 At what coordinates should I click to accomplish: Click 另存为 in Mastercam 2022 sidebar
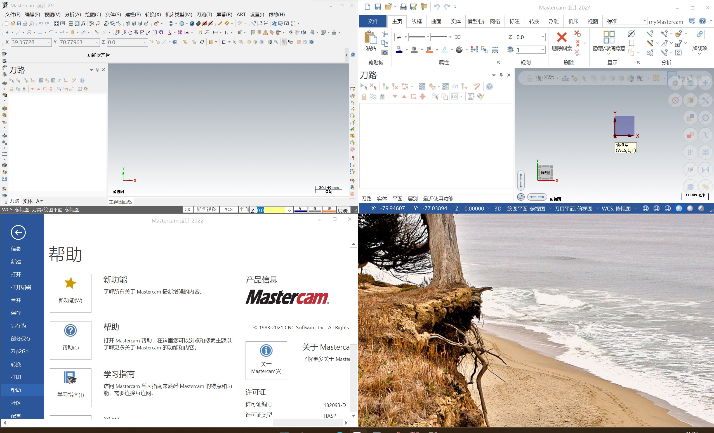point(18,326)
